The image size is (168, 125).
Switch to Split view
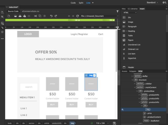pyautogui.click(x=81, y=3)
